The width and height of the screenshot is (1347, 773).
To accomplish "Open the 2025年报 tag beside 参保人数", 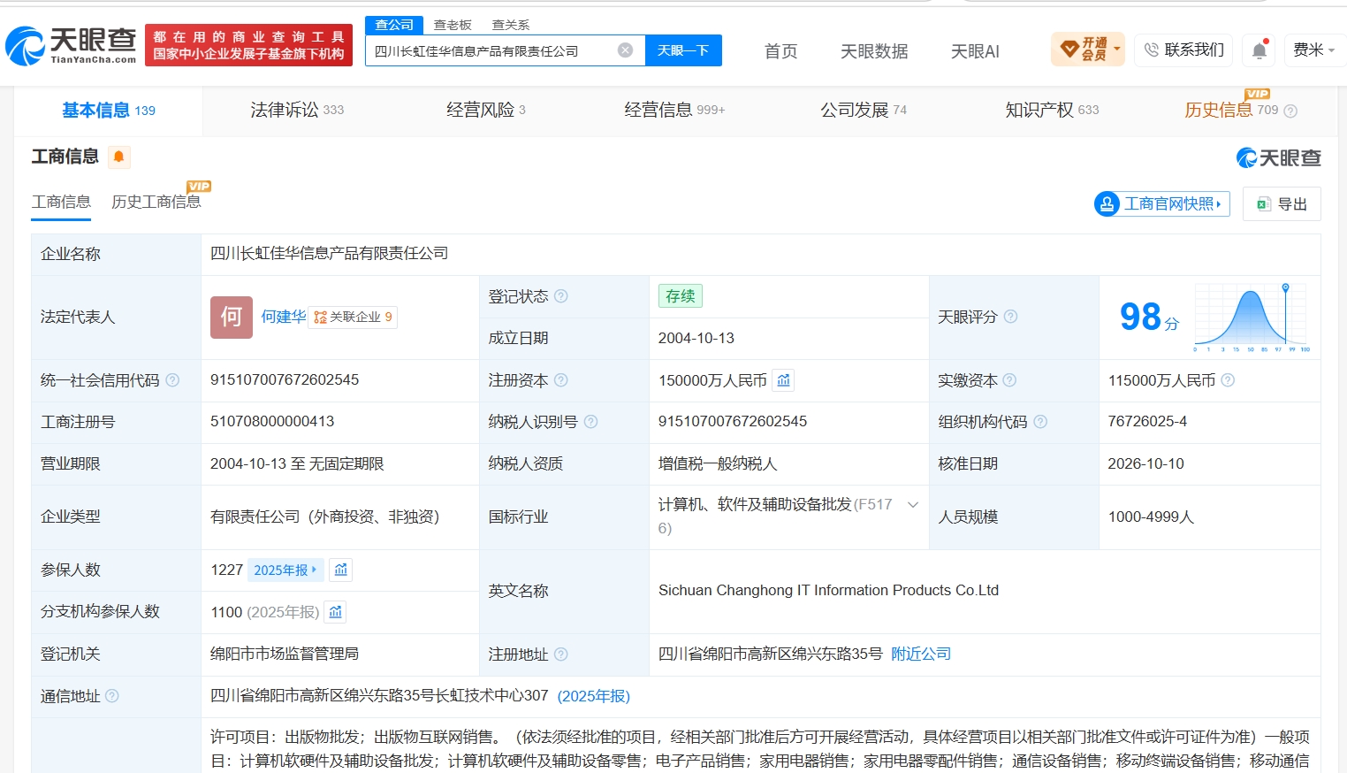I will click(285, 570).
